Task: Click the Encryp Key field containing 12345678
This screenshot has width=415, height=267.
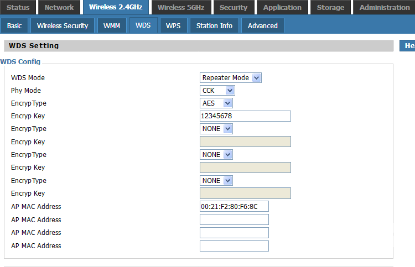Action: point(245,116)
